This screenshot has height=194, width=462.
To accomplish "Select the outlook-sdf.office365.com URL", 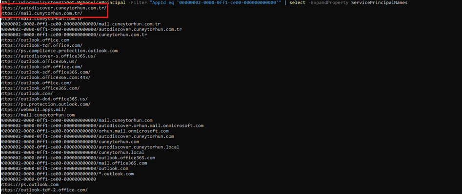I will point(46,72).
